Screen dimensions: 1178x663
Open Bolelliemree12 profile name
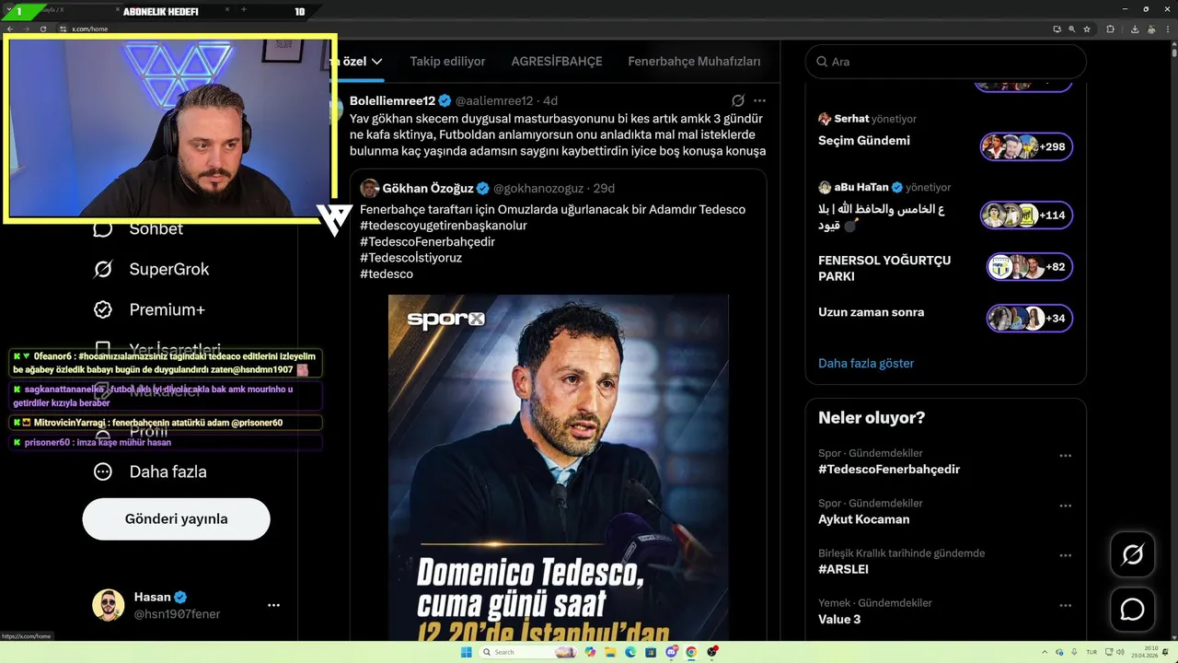[392, 100]
